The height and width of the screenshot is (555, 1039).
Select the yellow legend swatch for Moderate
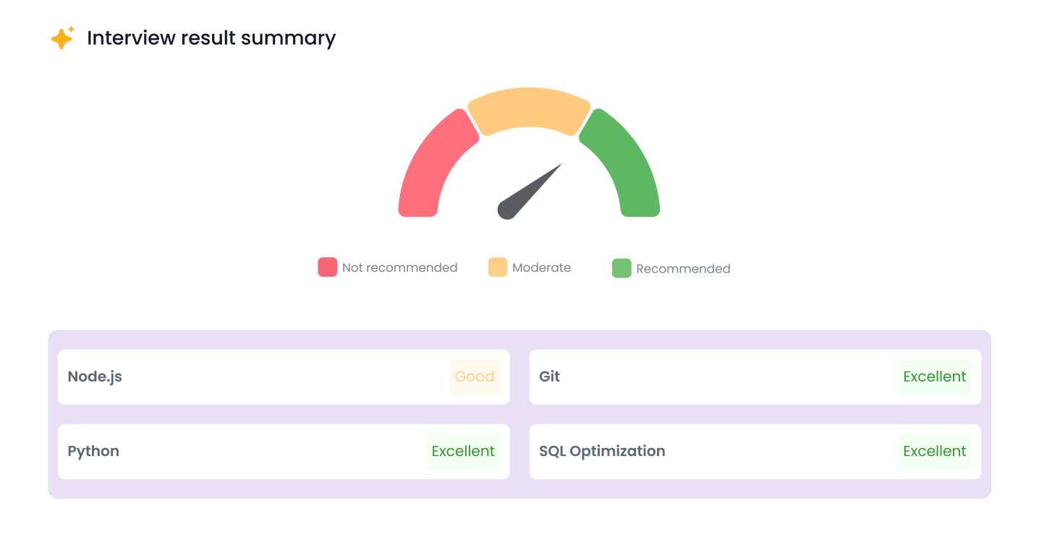(x=497, y=267)
